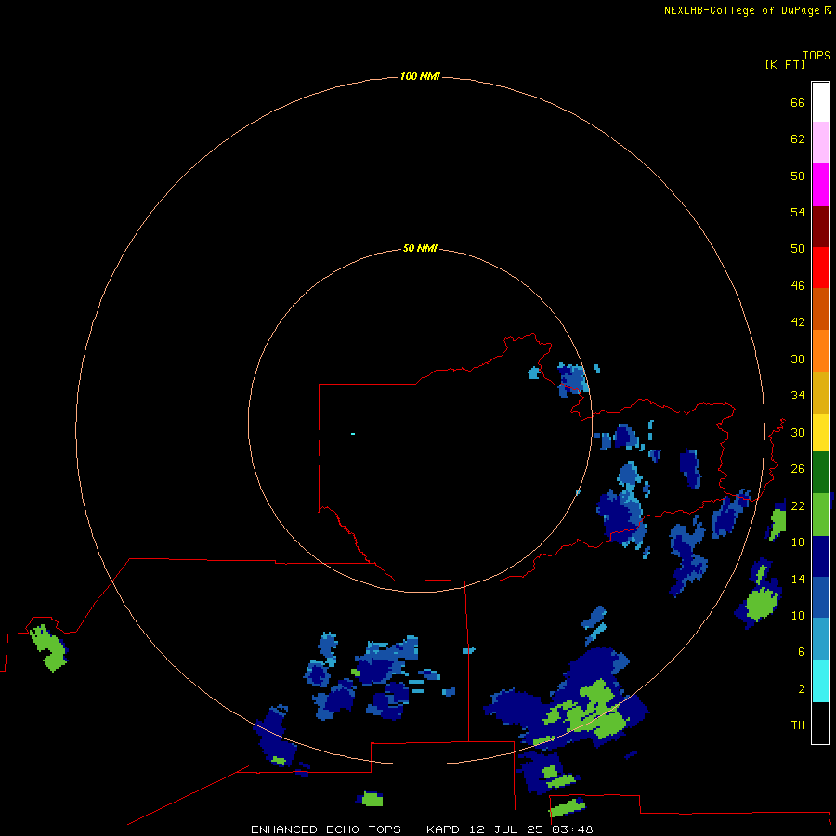836x836 pixels.
Task: Click the 12 JUL 25 date in caption
Action: click(506, 829)
